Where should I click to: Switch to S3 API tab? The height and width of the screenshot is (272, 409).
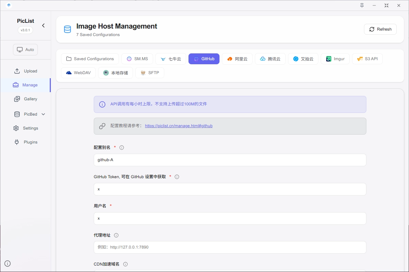tap(367, 59)
